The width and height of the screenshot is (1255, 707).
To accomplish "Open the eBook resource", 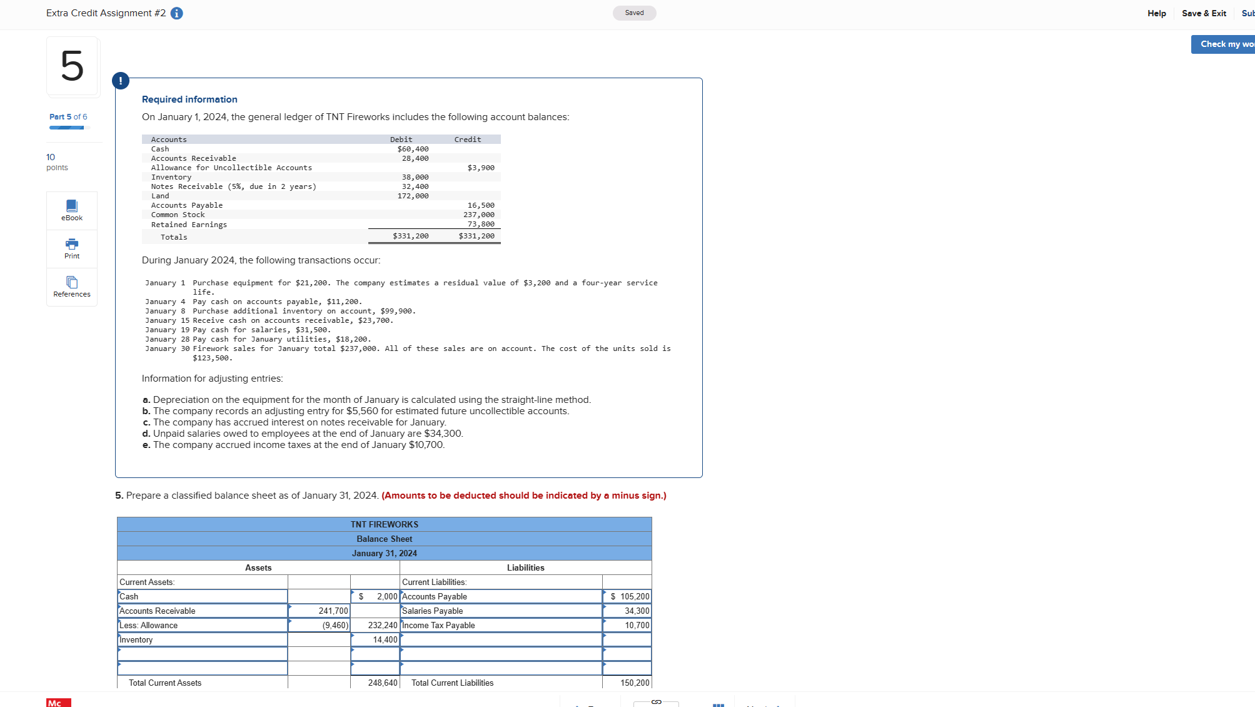I will coord(71,210).
